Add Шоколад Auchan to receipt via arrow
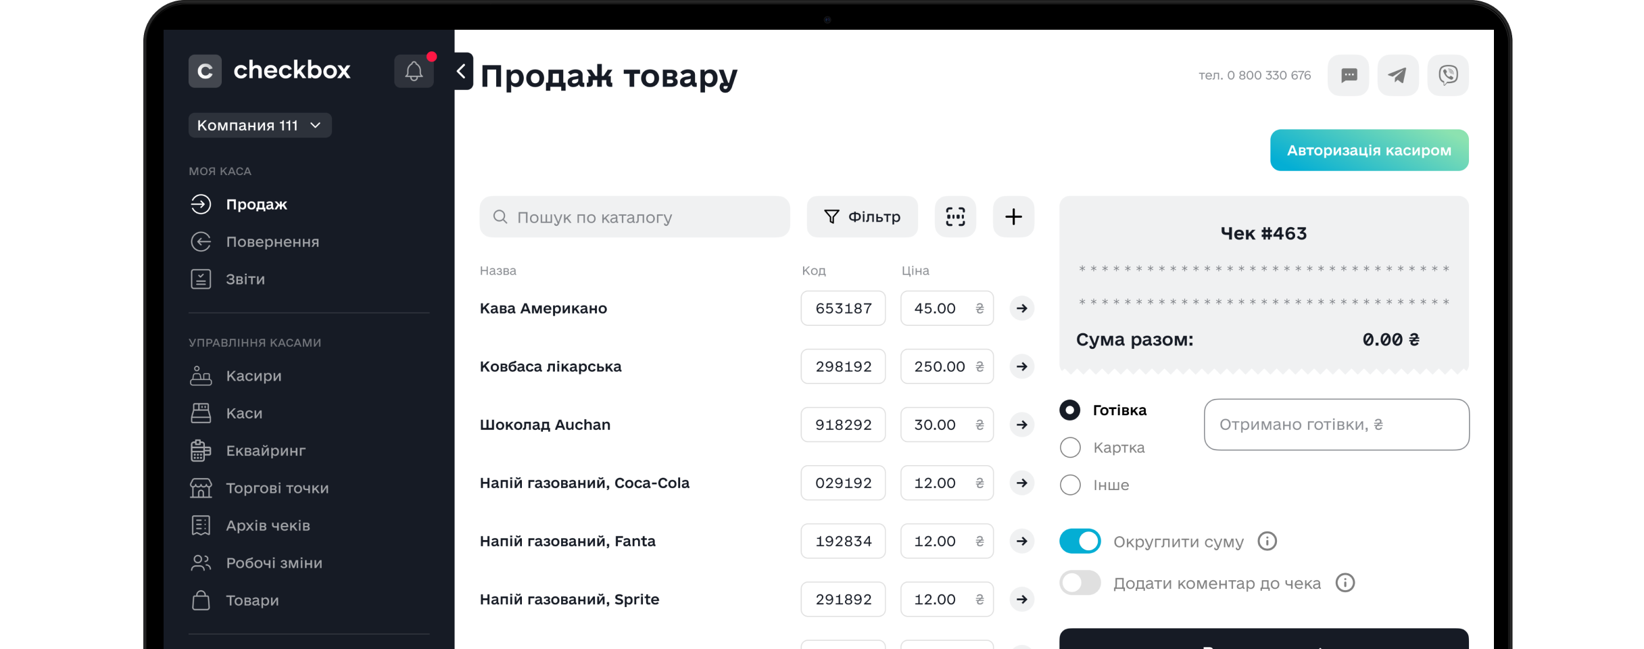Viewport: 1644px width, 649px height. pos(1021,425)
